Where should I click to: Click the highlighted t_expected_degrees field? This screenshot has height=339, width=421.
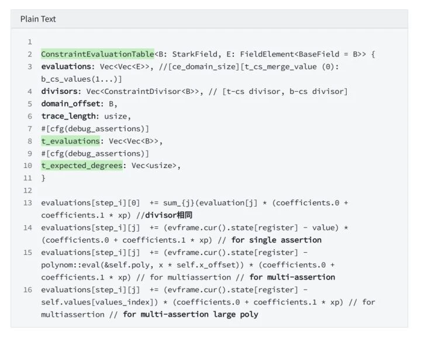click(x=82, y=166)
